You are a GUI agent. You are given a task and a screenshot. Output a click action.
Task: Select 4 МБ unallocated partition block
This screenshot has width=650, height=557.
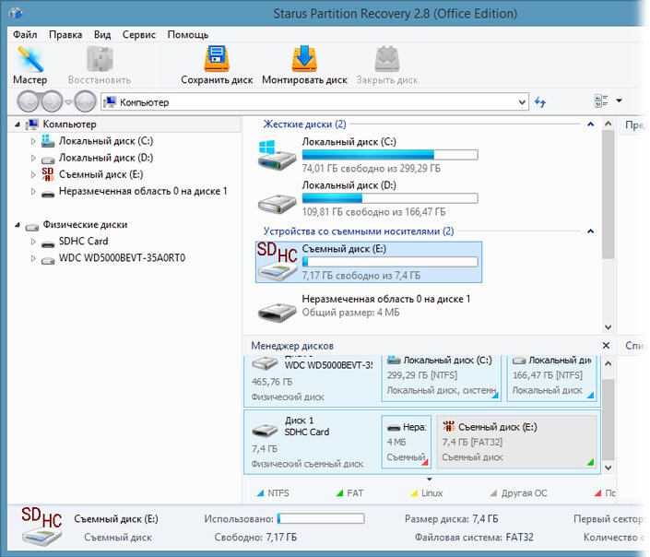407,442
